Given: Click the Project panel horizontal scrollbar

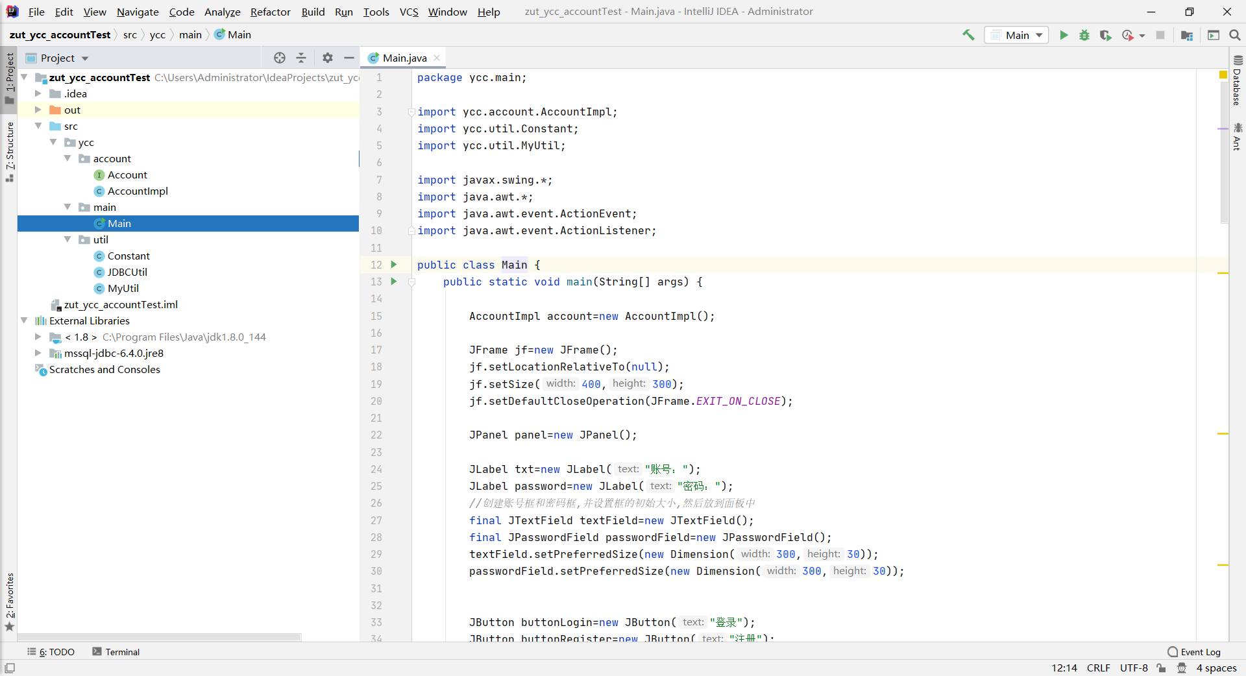Looking at the screenshot, I should 160,636.
